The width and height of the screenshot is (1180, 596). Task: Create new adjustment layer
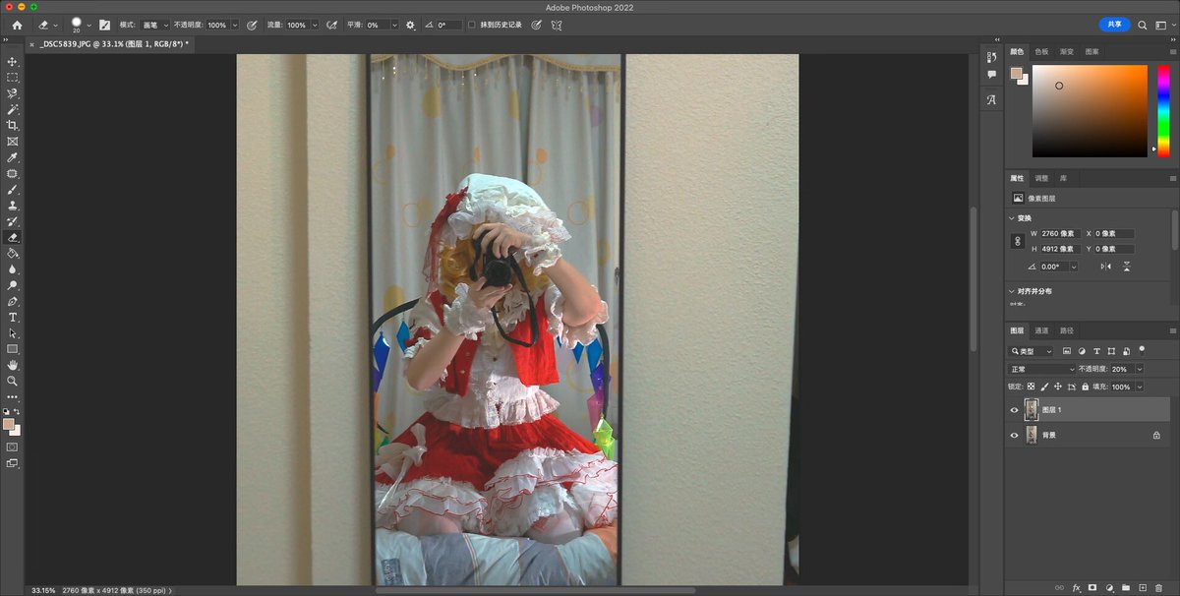(1109, 587)
